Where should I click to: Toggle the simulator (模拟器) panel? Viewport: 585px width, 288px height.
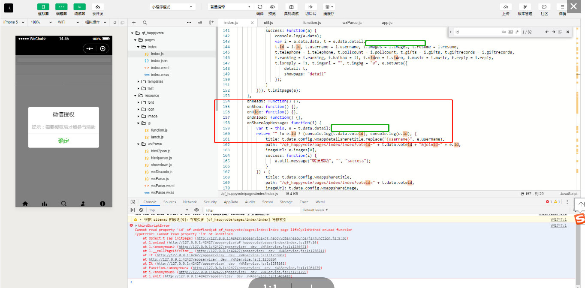[43, 7]
